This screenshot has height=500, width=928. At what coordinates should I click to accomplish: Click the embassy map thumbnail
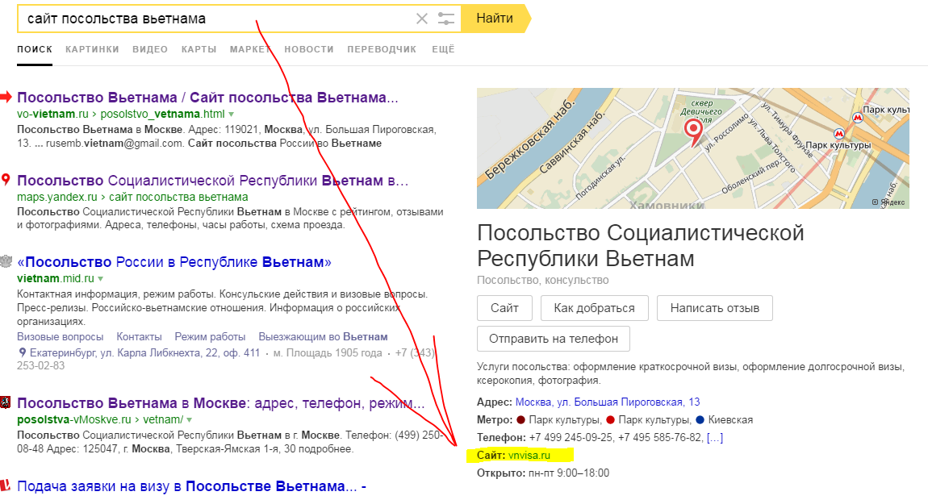click(693, 148)
